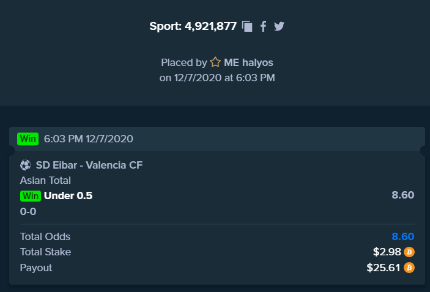Click the green Win badge in the slip header
Viewport: 430px width, 292px height.
click(28, 139)
